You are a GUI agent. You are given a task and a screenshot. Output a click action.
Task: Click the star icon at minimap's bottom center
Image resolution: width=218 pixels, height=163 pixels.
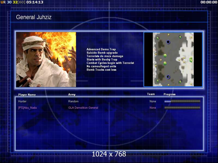pyautogui.click(x=168, y=84)
